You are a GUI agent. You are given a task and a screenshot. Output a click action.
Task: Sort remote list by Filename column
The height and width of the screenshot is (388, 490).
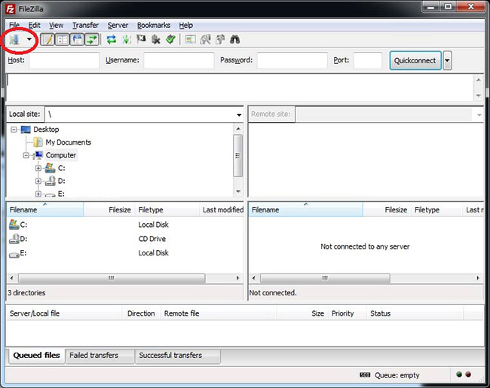(x=306, y=209)
